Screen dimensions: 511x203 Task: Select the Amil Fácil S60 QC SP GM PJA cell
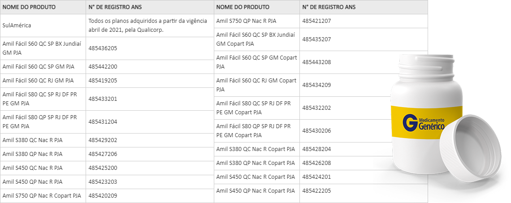point(43,67)
